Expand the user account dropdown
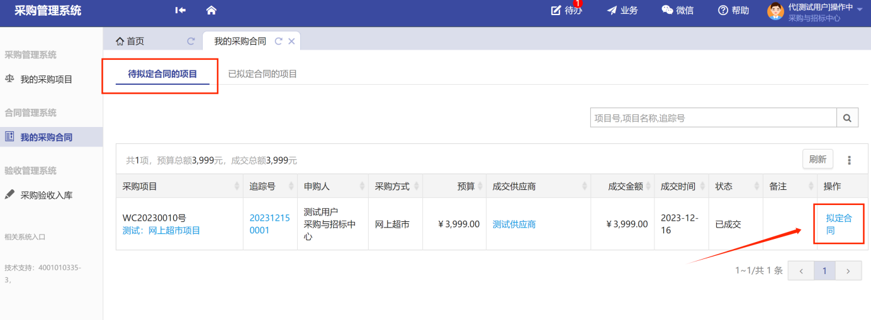Screen dimensions: 871x320 coord(860,10)
